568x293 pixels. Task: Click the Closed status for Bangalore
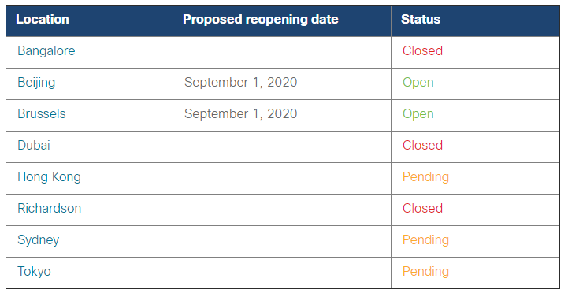click(422, 50)
